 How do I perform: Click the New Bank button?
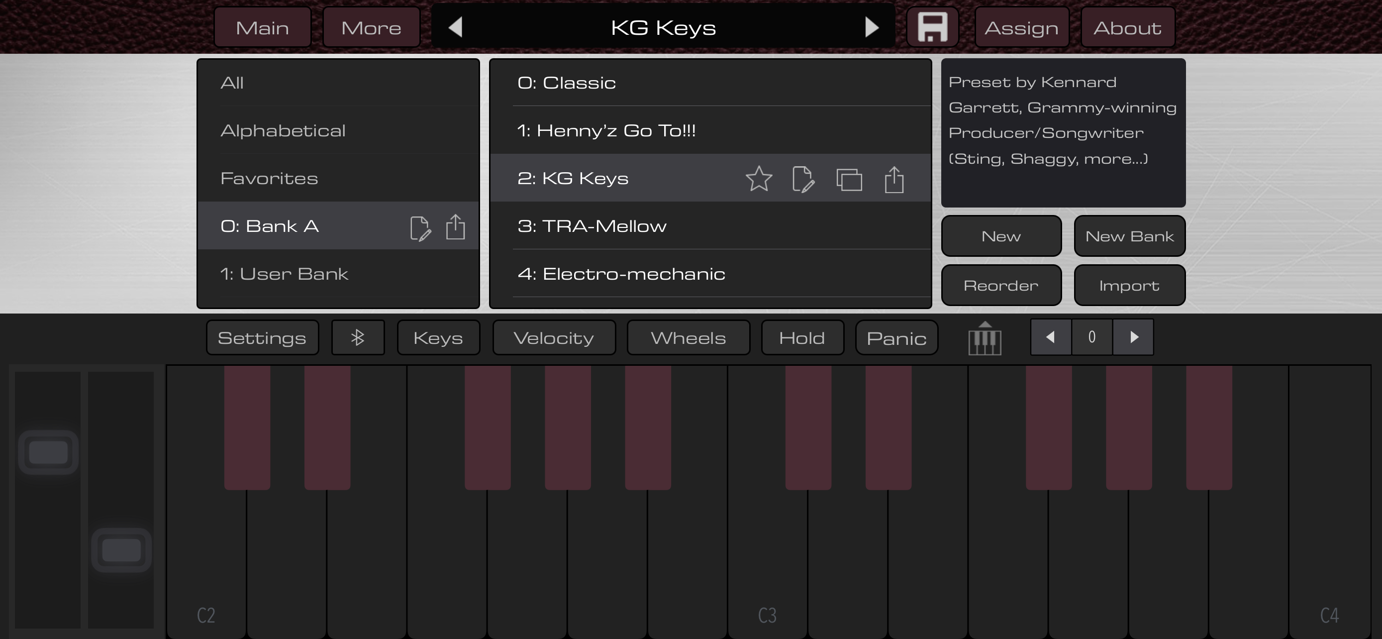tap(1129, 236)
